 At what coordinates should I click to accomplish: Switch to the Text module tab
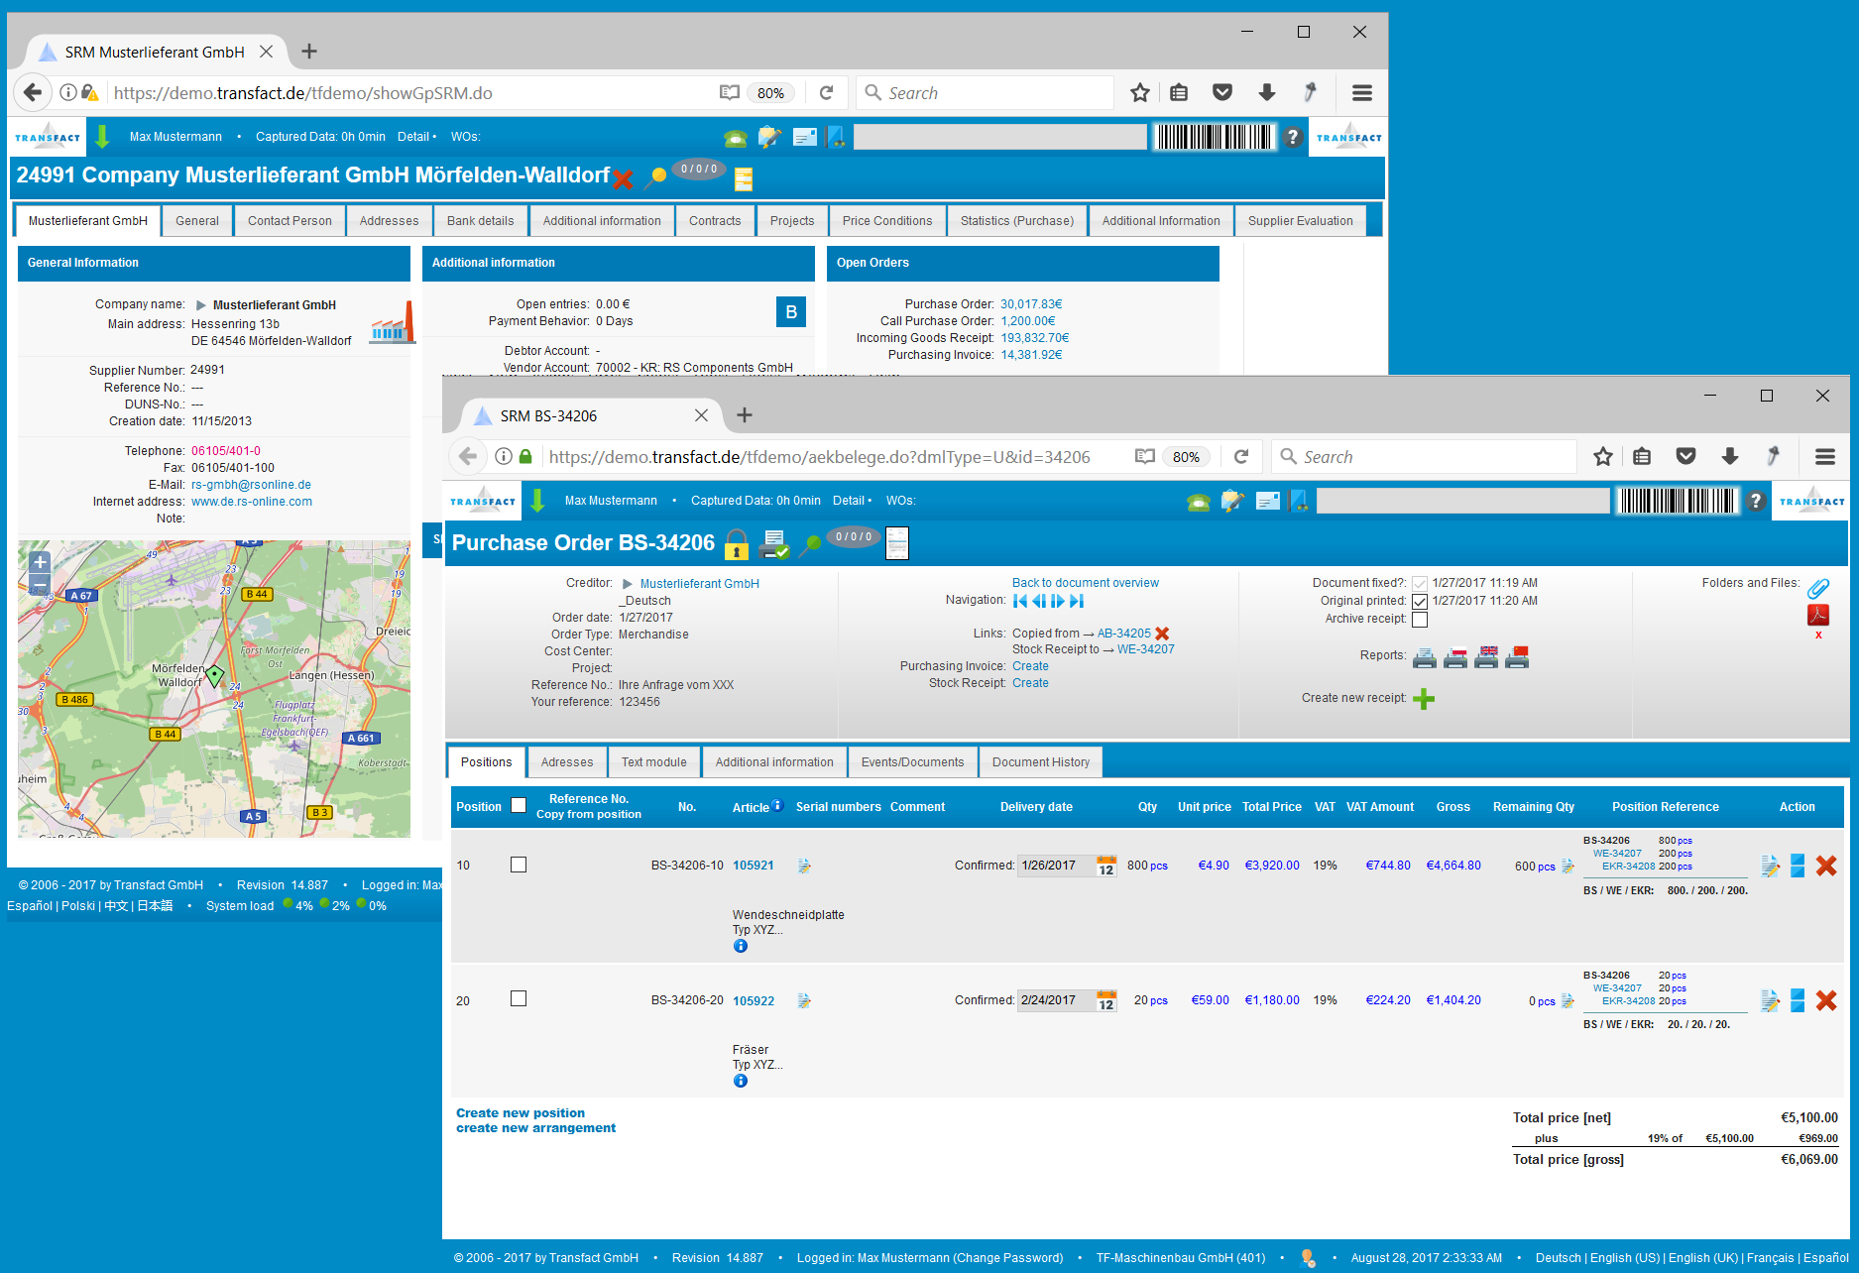[x=654, y=762]
